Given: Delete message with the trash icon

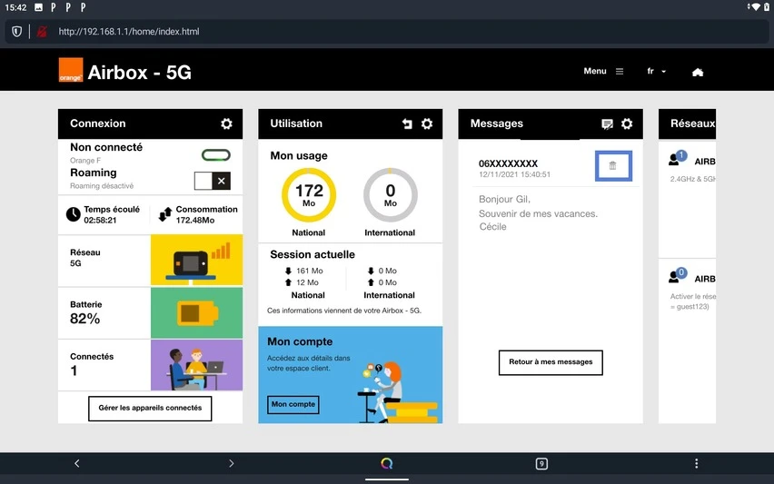Looking at the screenshot, I should pos(613,166).
